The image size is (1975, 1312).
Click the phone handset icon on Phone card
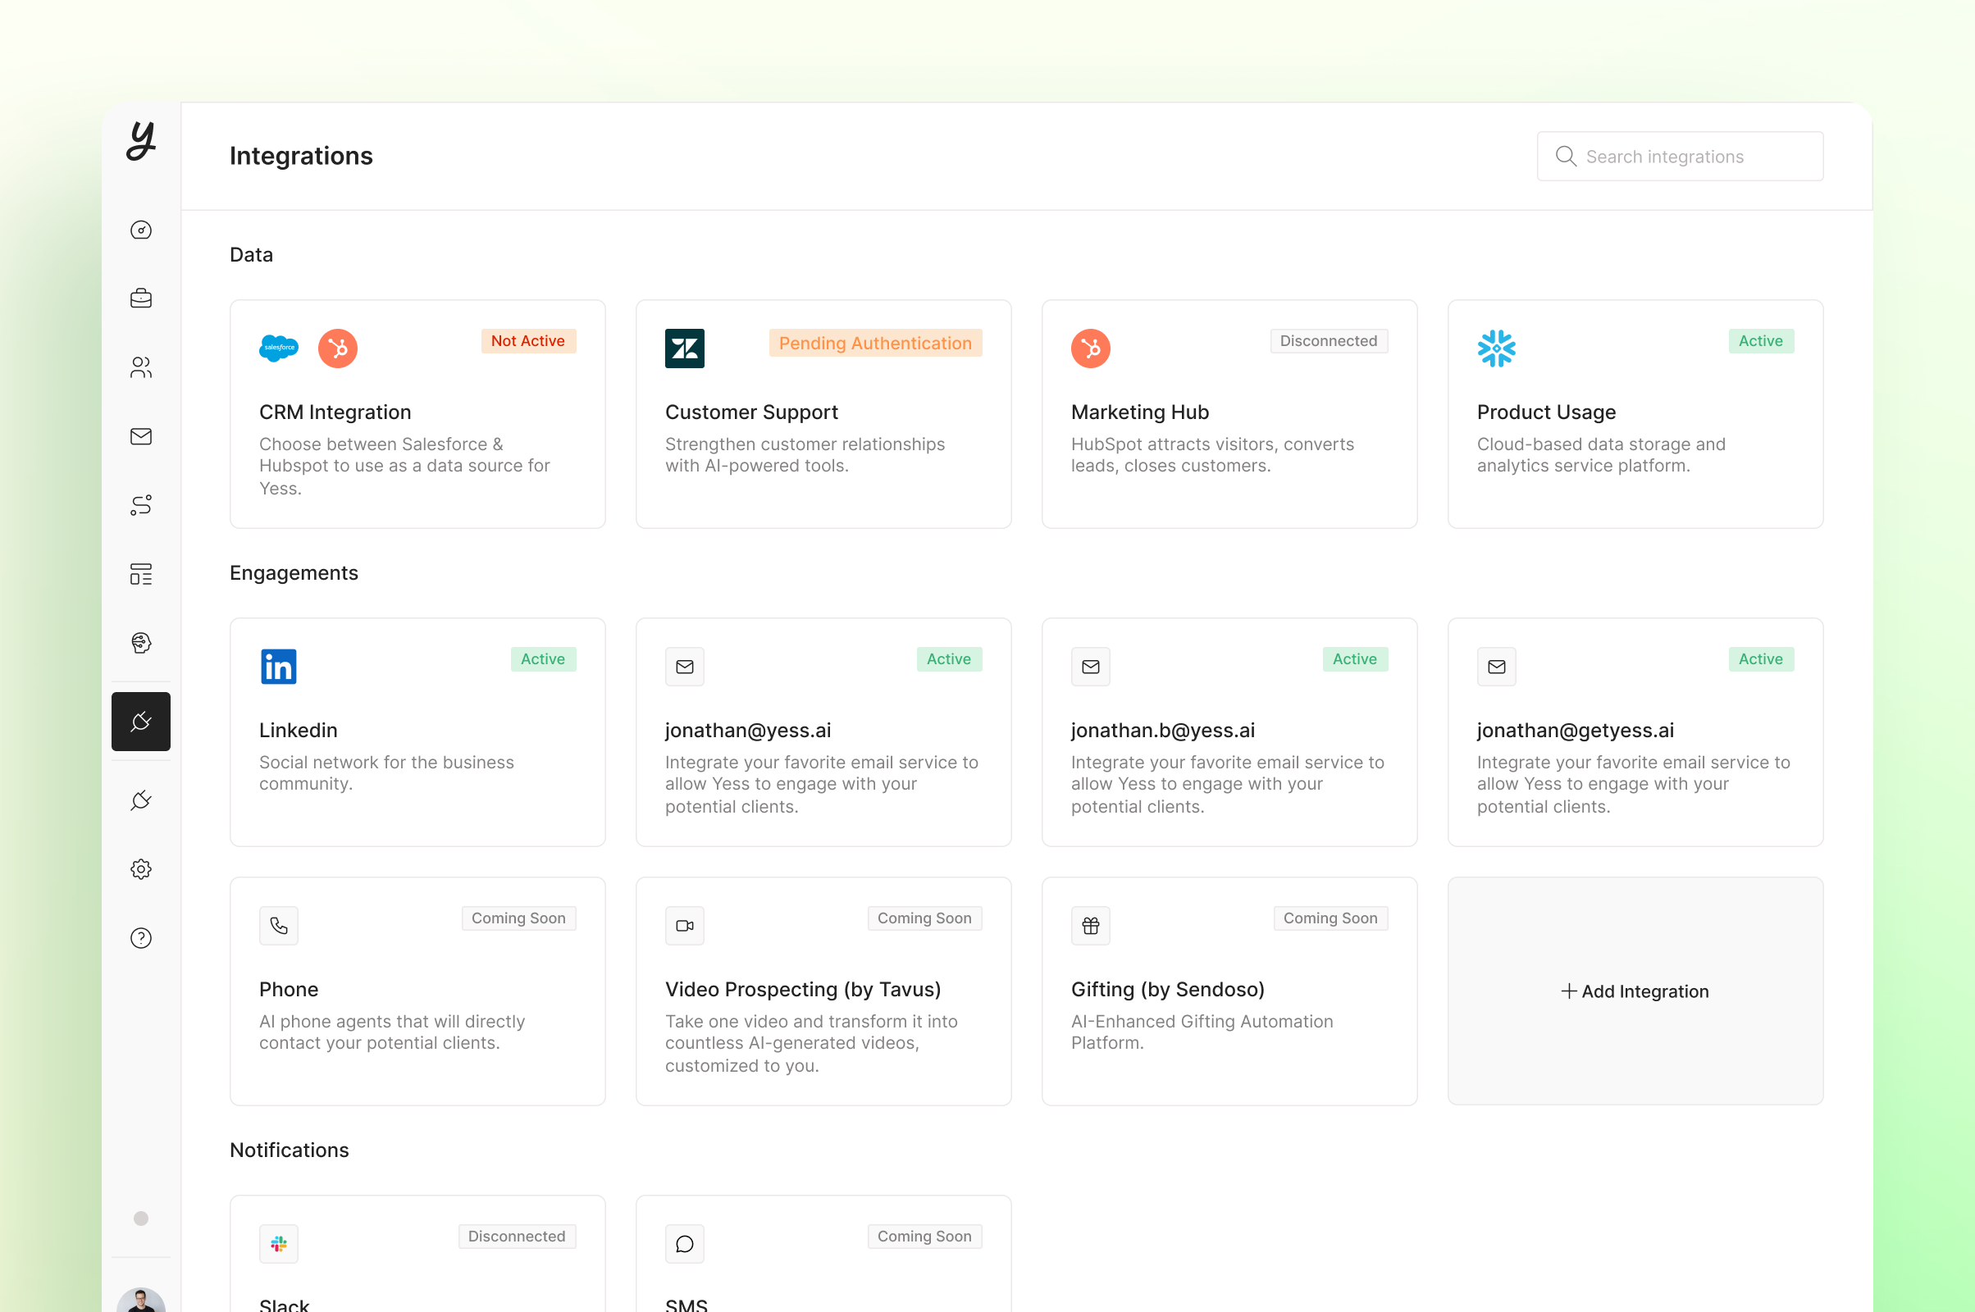(x=279, y=926)
